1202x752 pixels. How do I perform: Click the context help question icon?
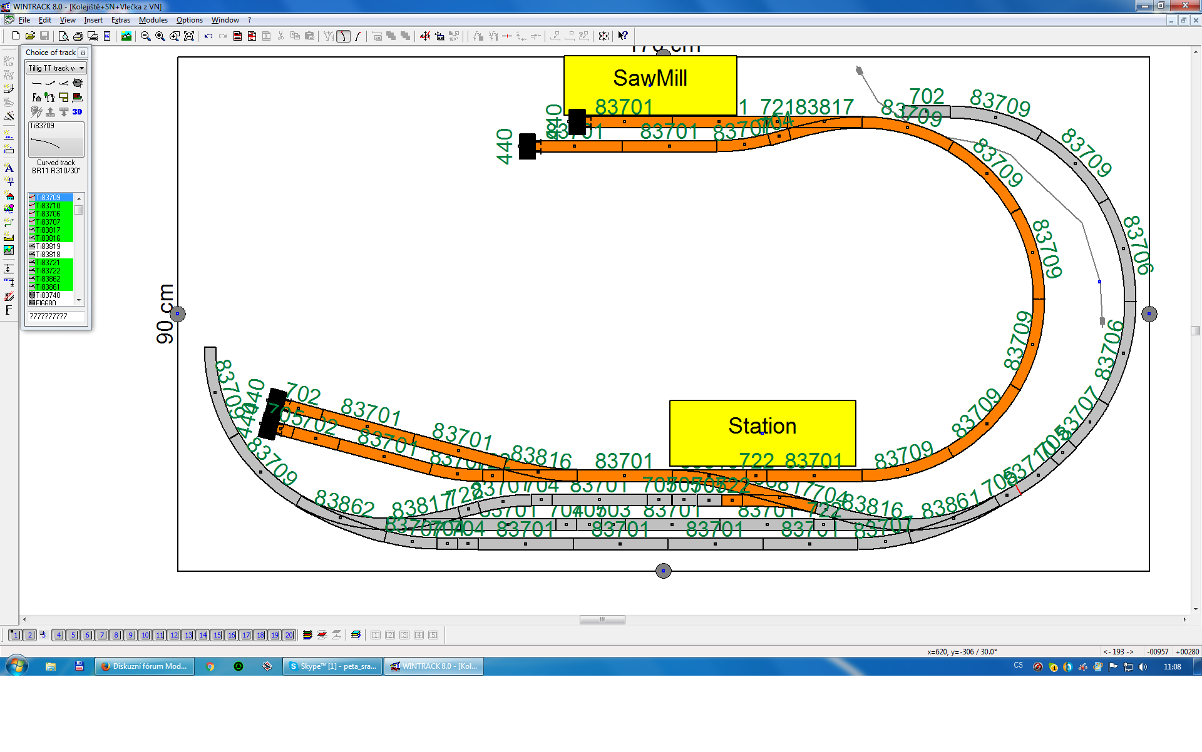623,36
